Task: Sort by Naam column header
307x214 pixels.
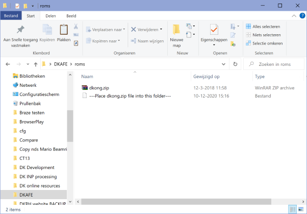Action: (x=87, y=77)
